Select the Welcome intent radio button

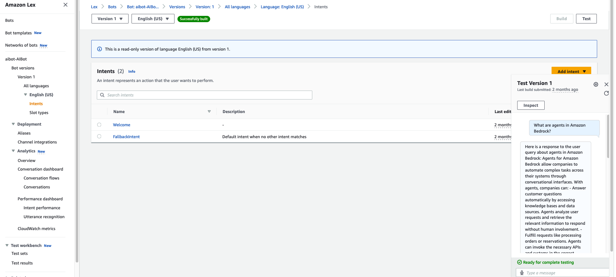coord(99,125)
